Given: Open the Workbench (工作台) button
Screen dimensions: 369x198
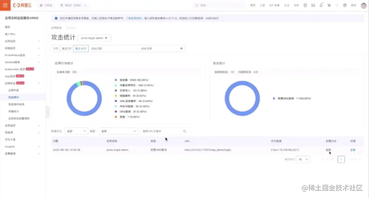Looking at the screenshot, I should tap(46, 5).
